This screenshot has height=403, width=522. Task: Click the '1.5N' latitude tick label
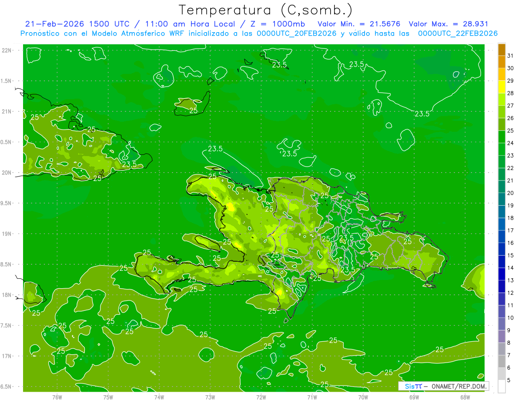(x=6, y=81)
